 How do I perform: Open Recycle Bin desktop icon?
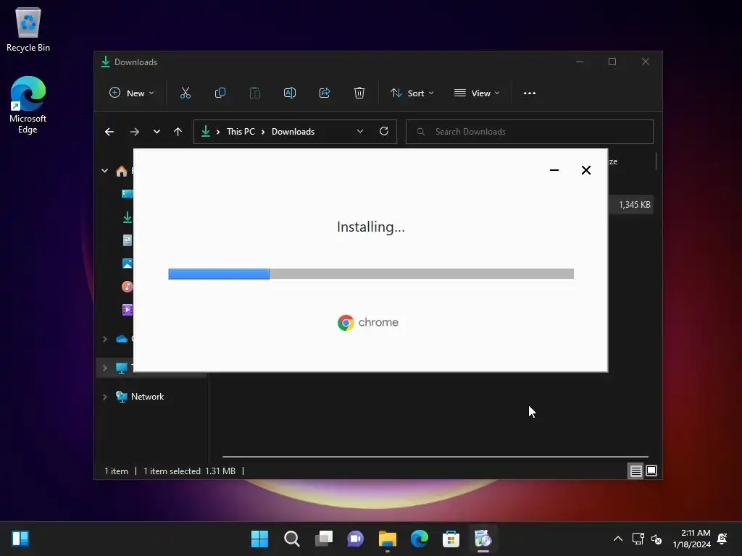click(28, 29)
